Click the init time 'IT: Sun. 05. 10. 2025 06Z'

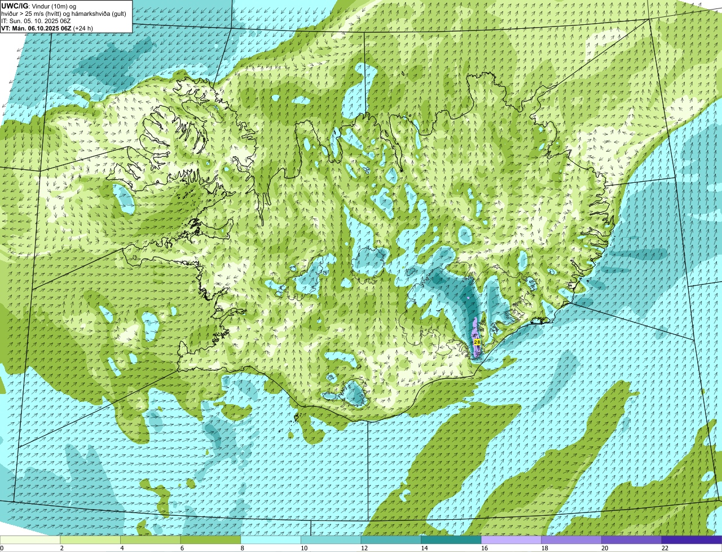coord(36,20)
